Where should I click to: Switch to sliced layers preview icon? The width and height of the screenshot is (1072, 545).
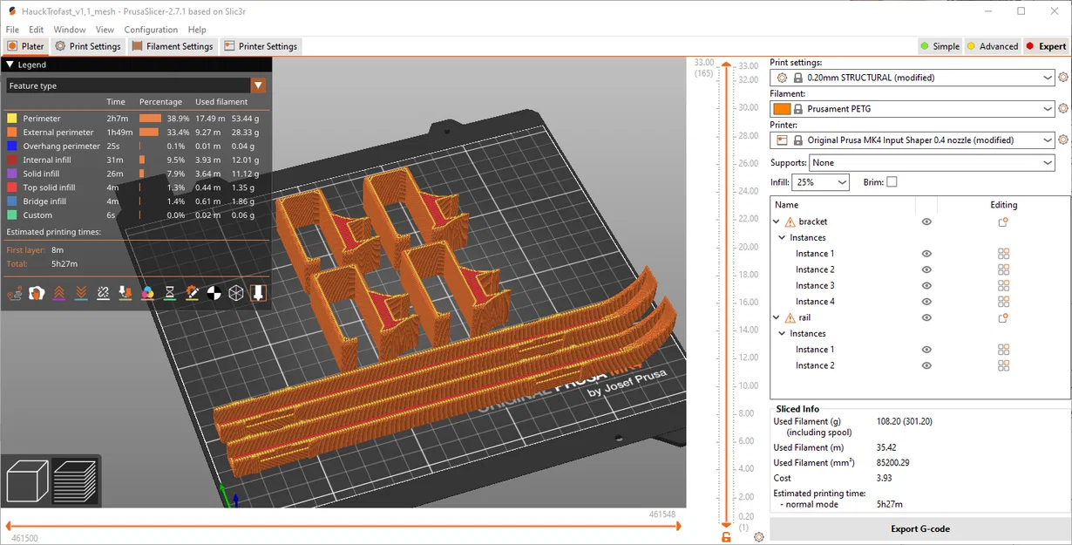point(74,481)
